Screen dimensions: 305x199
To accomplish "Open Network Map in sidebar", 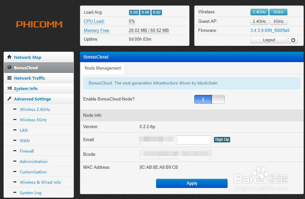I will tap(39, 57).
